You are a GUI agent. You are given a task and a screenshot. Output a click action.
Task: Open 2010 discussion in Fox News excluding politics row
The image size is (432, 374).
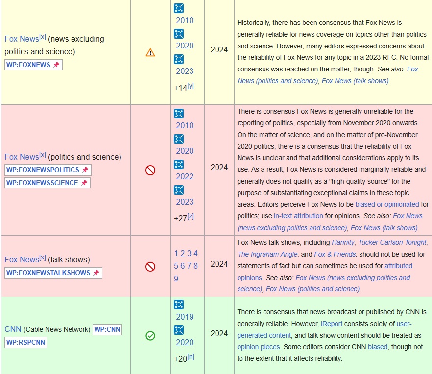click(x=185, y=20)
